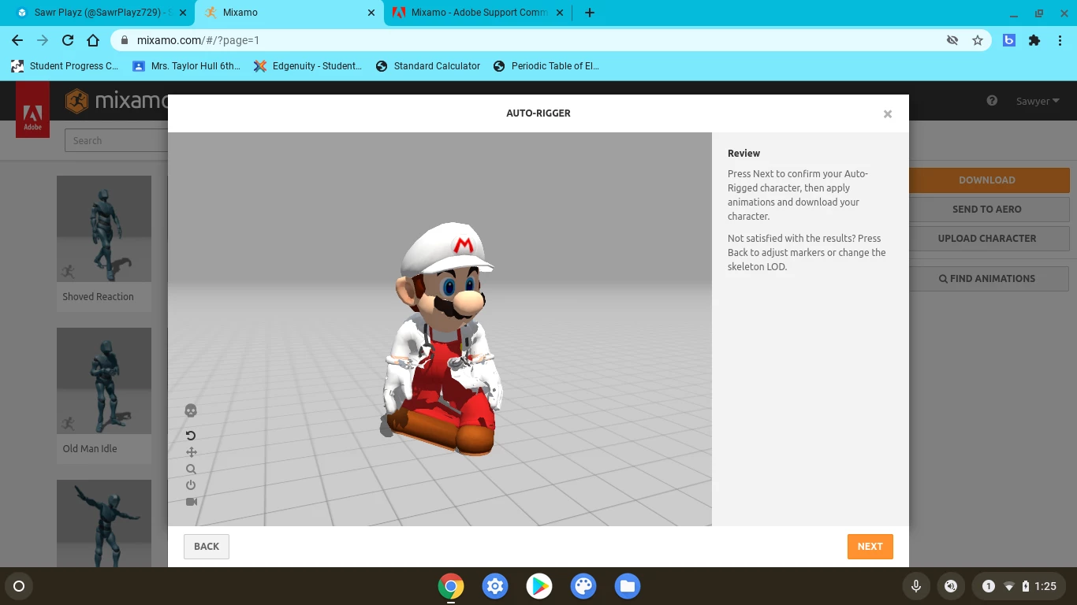
Task: Click SEND TO AERO button
Action: click(989, 209)
